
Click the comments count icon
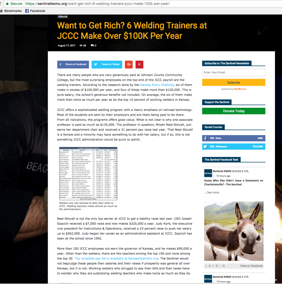pyautogui.click(x=92, y=46)
